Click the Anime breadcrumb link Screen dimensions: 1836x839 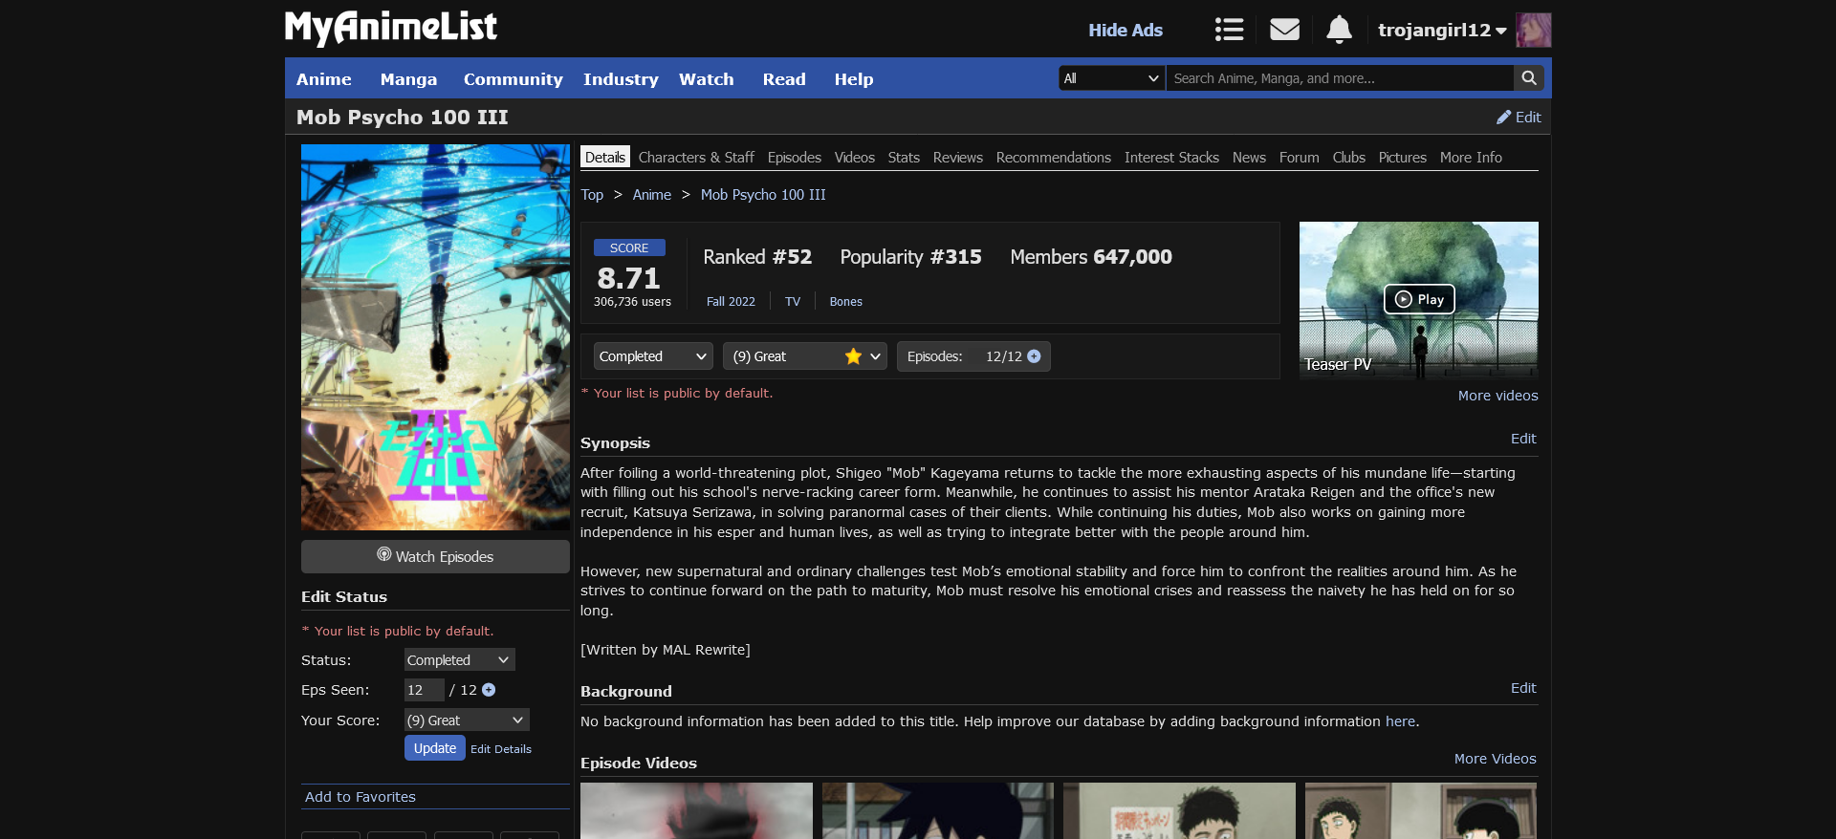(652, 194)
